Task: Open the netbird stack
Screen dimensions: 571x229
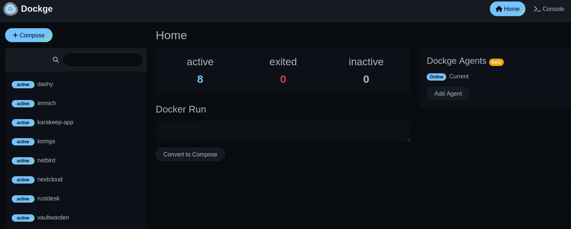Action: 46,160
